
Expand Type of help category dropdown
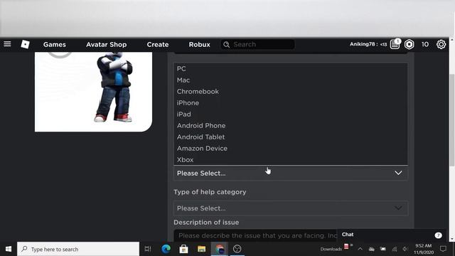pos(291,208)
